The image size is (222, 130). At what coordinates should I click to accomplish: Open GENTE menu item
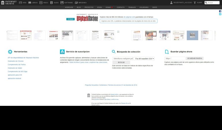(x=155, y=7)
